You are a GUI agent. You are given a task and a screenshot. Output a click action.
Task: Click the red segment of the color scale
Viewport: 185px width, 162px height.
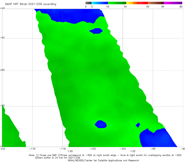pos(143,3)
